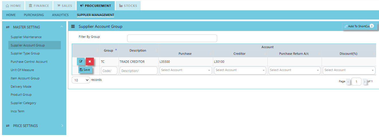Image resolution: width=379 pixels, height=137 pixels.
Task: Open the Supplier Management submenu
Action: coord(96,15)
